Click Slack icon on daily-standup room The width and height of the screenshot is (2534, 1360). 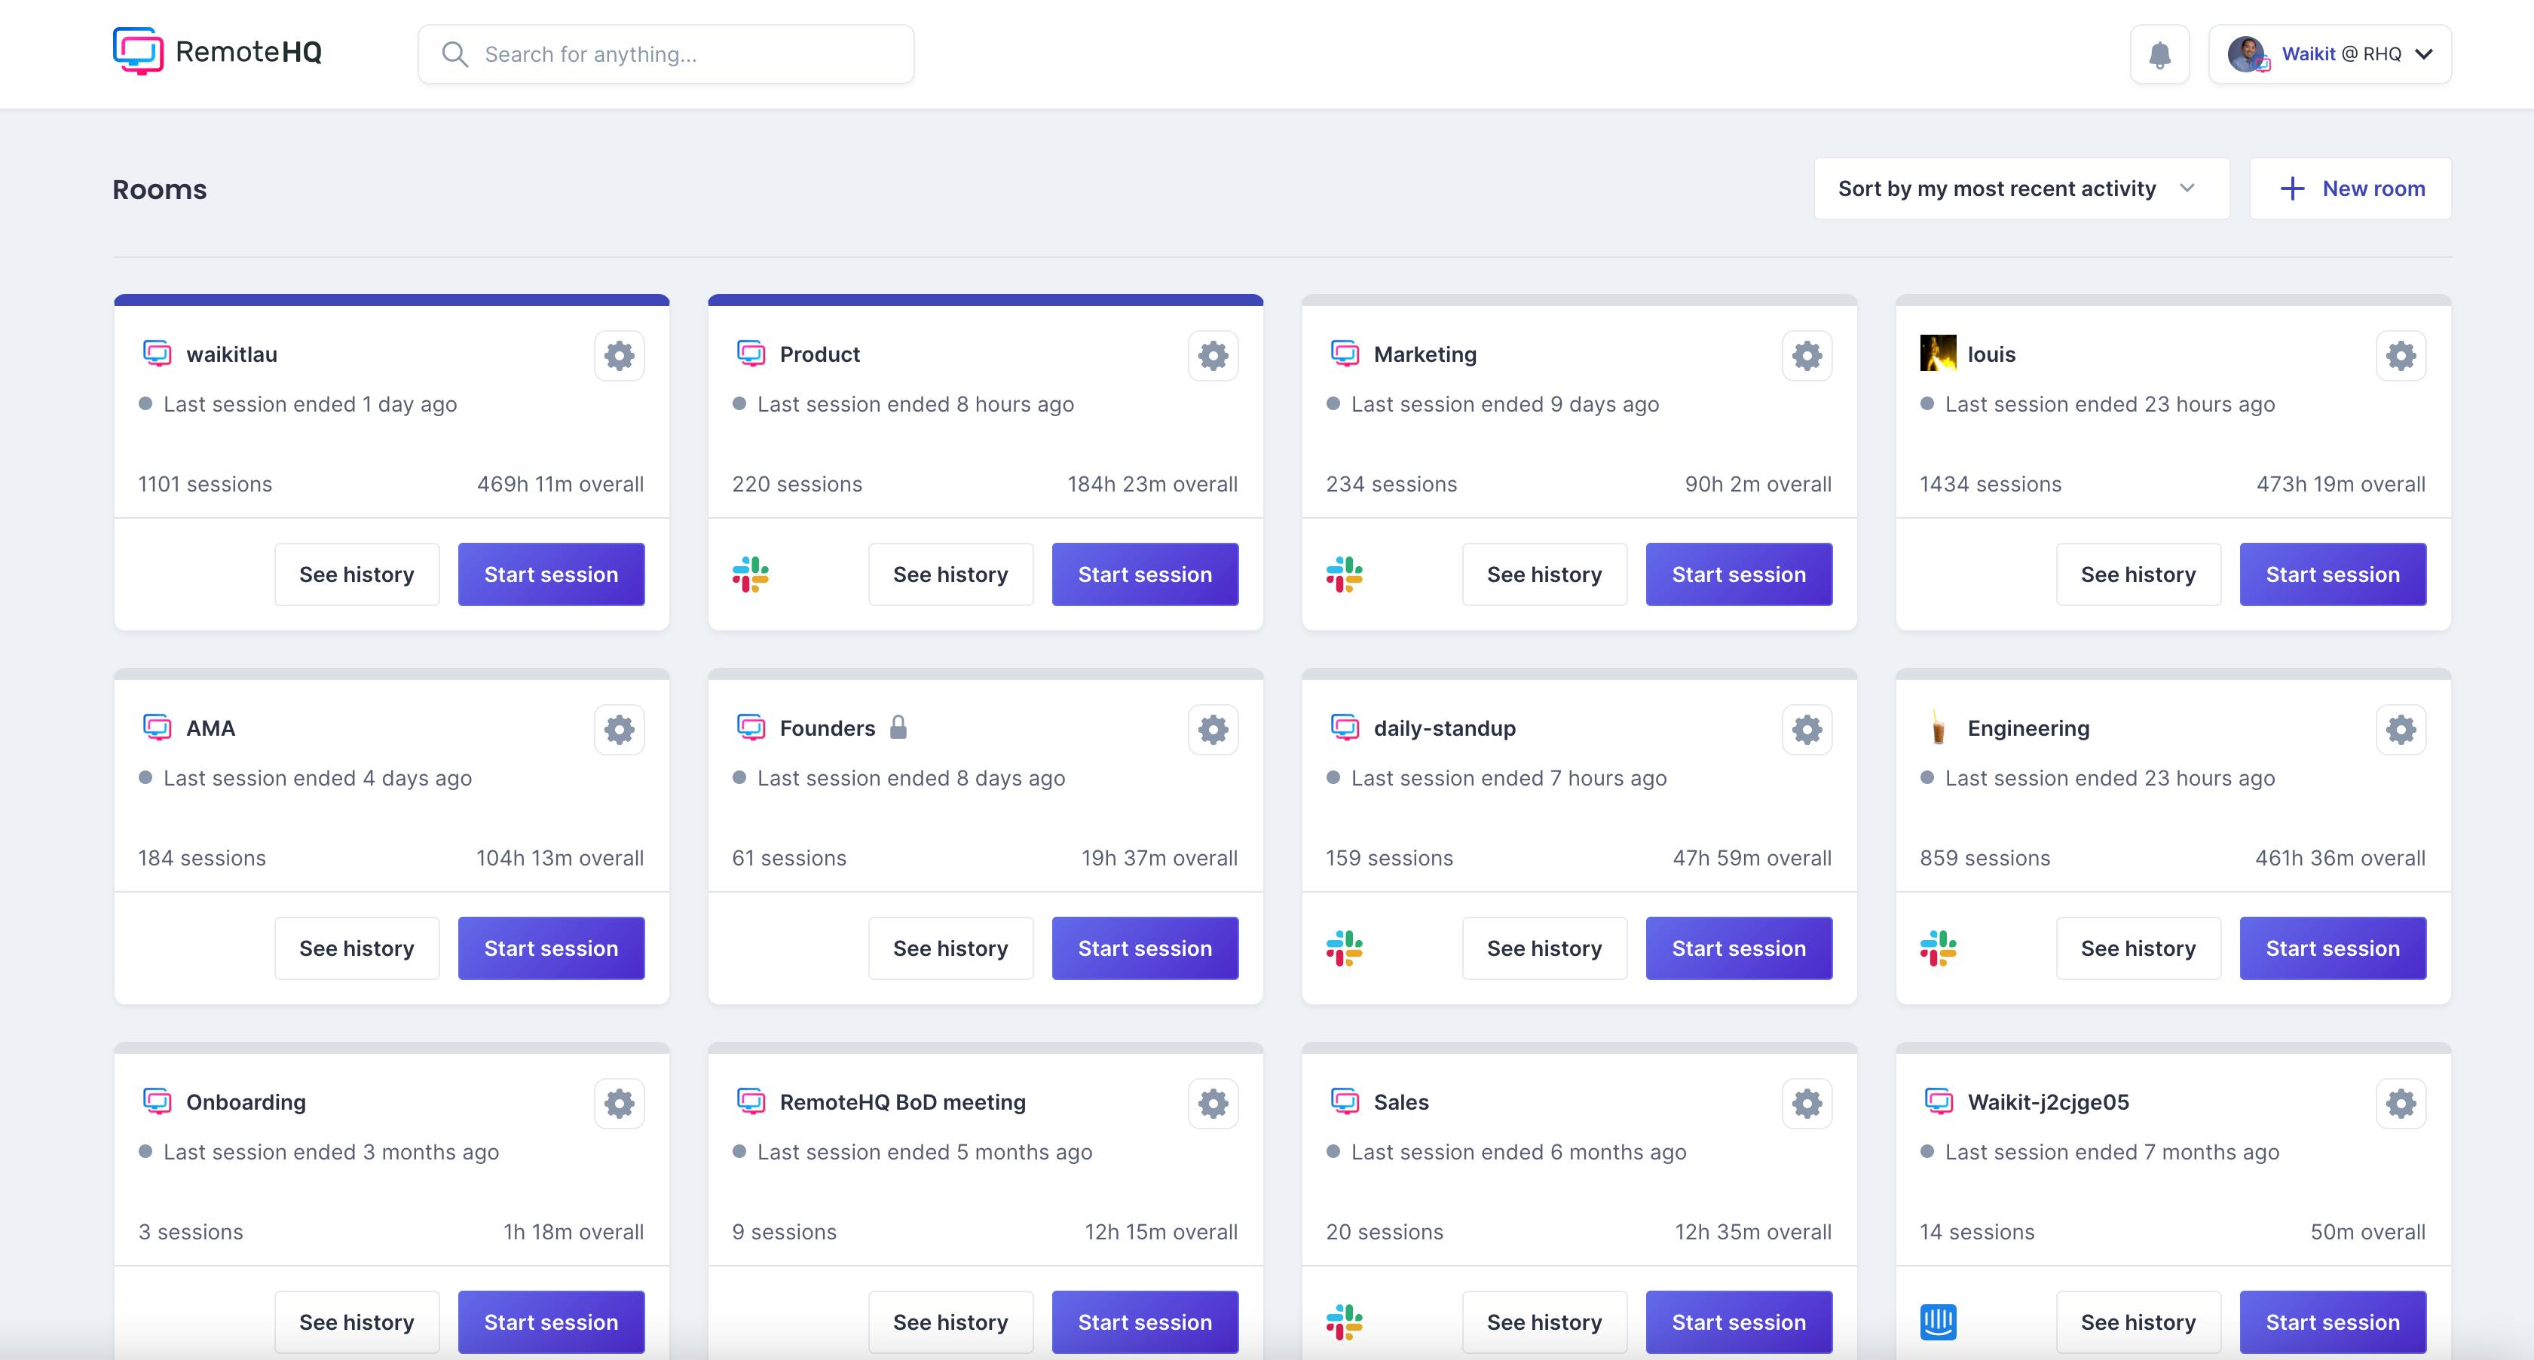tap(1345, 948)
